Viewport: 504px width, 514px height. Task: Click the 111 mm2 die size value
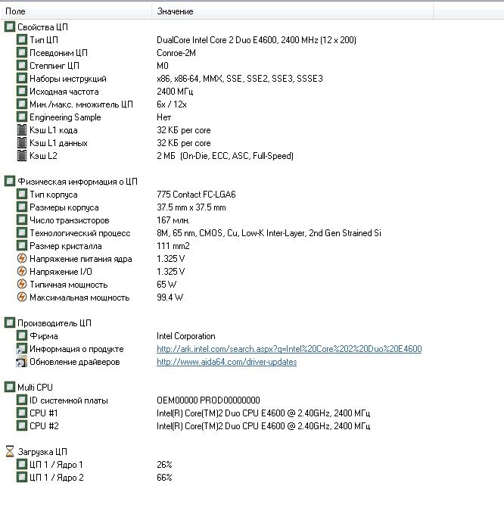(x=173, y=245)
